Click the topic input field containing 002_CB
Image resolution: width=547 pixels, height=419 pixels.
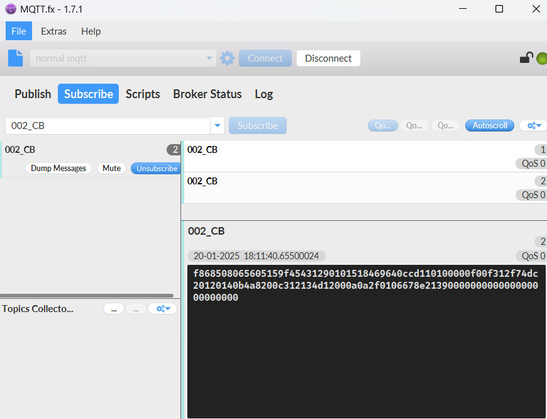point(108,125)
